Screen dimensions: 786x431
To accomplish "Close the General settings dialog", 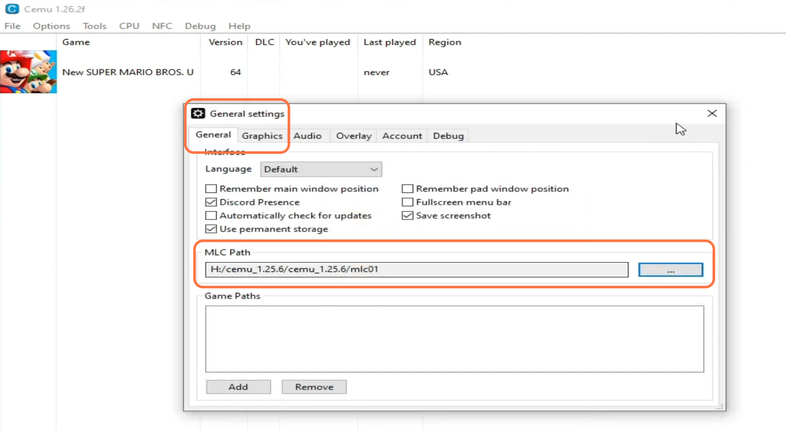I will pyautogui.click(x=712, y=113).
